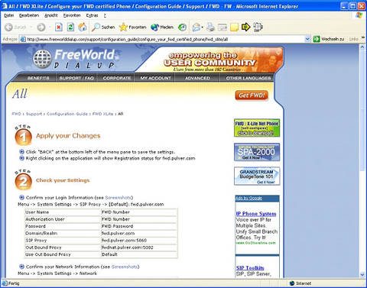Image resolution: width=367 pixels, height=288 pixels.
Task: Open the Extras menu
Action: point(92,15)
